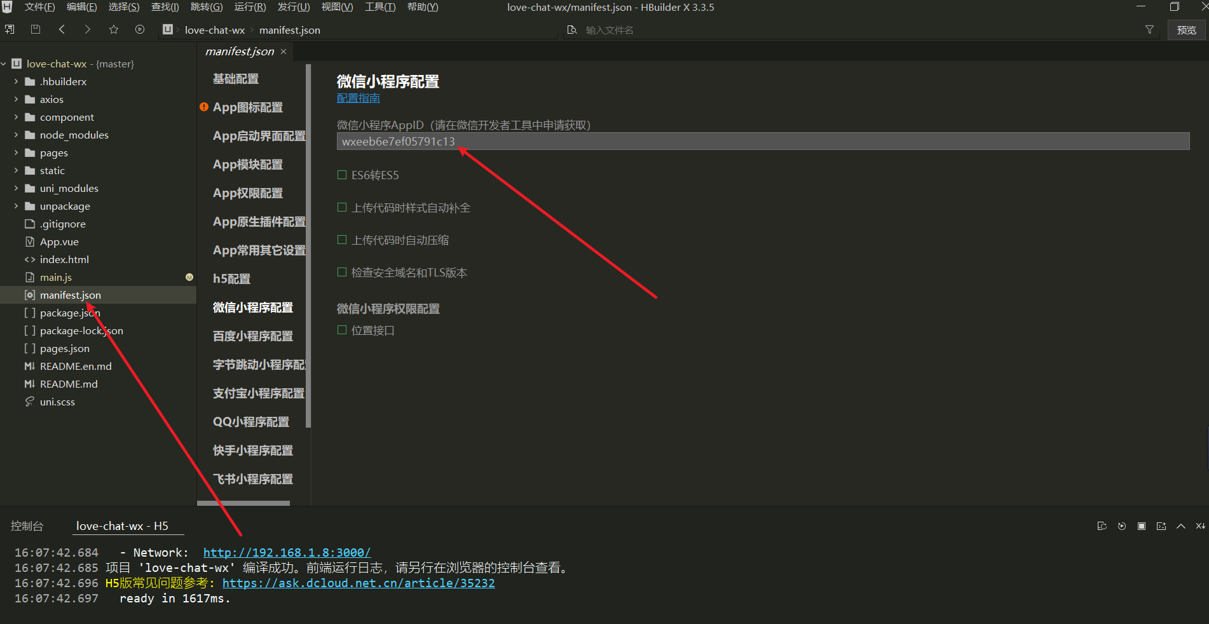Viewport: 1209px width, 624px height.
Task: Click the App图标配置 warning icon
Action: tap(204, 107)
